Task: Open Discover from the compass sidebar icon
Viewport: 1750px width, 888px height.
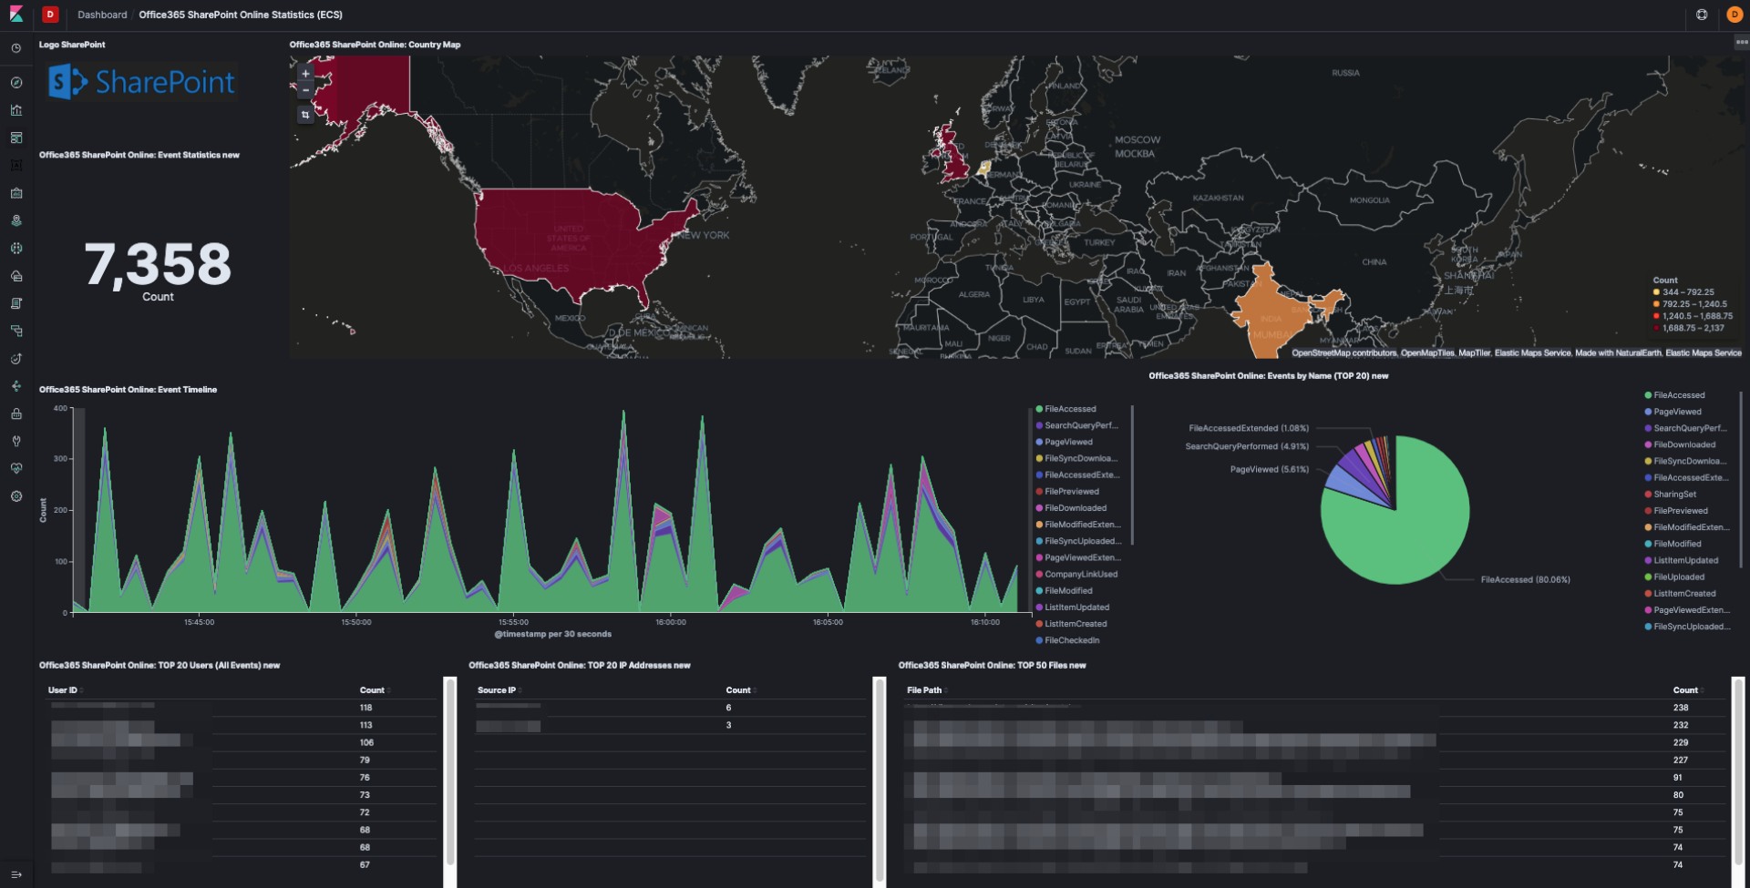Action: point(16,83)
